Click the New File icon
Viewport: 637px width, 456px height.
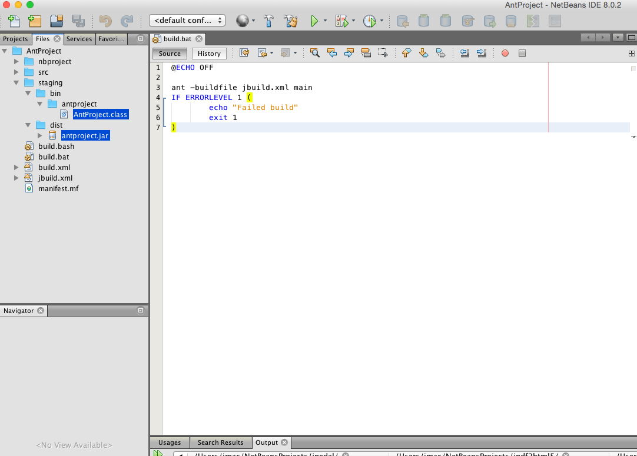[x=14, y=21]
